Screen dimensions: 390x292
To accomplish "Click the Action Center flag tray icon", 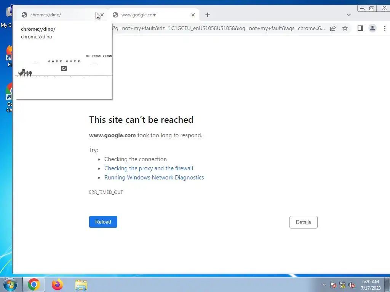I will pos(333,285).
